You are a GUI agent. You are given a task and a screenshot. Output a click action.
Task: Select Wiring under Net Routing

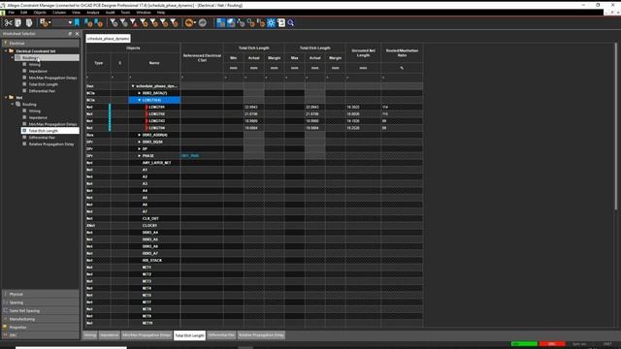[x=35, y=111]
